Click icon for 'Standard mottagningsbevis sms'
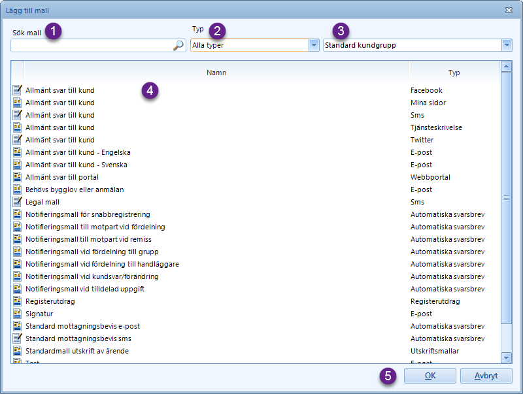 point(18,338)
